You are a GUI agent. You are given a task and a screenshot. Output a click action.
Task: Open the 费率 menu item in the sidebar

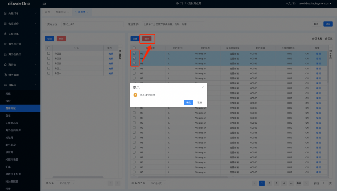(x=8, y=116)
